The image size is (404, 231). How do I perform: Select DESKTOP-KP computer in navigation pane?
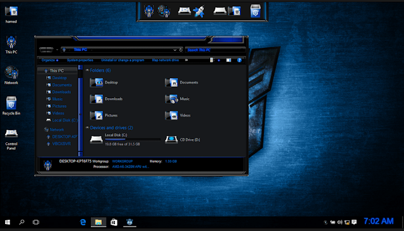tap(62, 137)
